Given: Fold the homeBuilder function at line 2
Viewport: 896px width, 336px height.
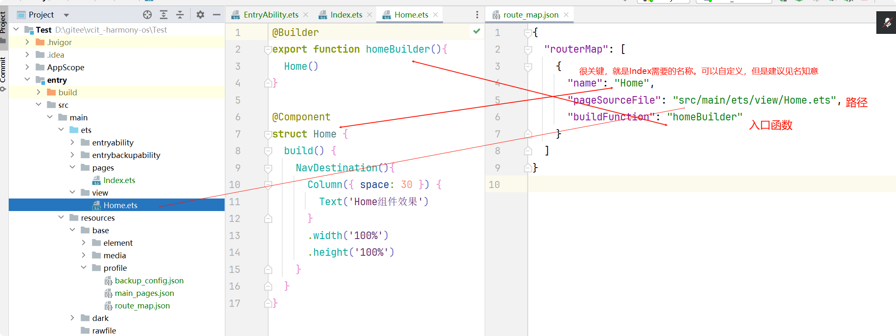Looking at the screenshot, I should click(x=268, y=50).
